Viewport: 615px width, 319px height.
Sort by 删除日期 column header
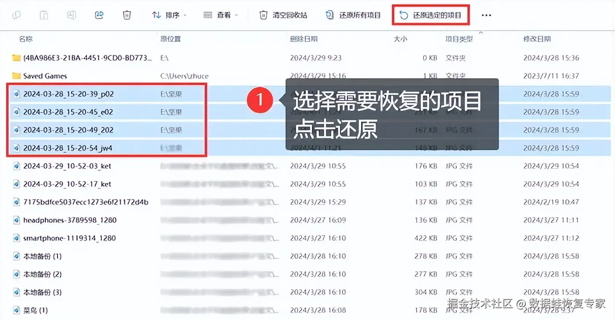pos(304,39)
